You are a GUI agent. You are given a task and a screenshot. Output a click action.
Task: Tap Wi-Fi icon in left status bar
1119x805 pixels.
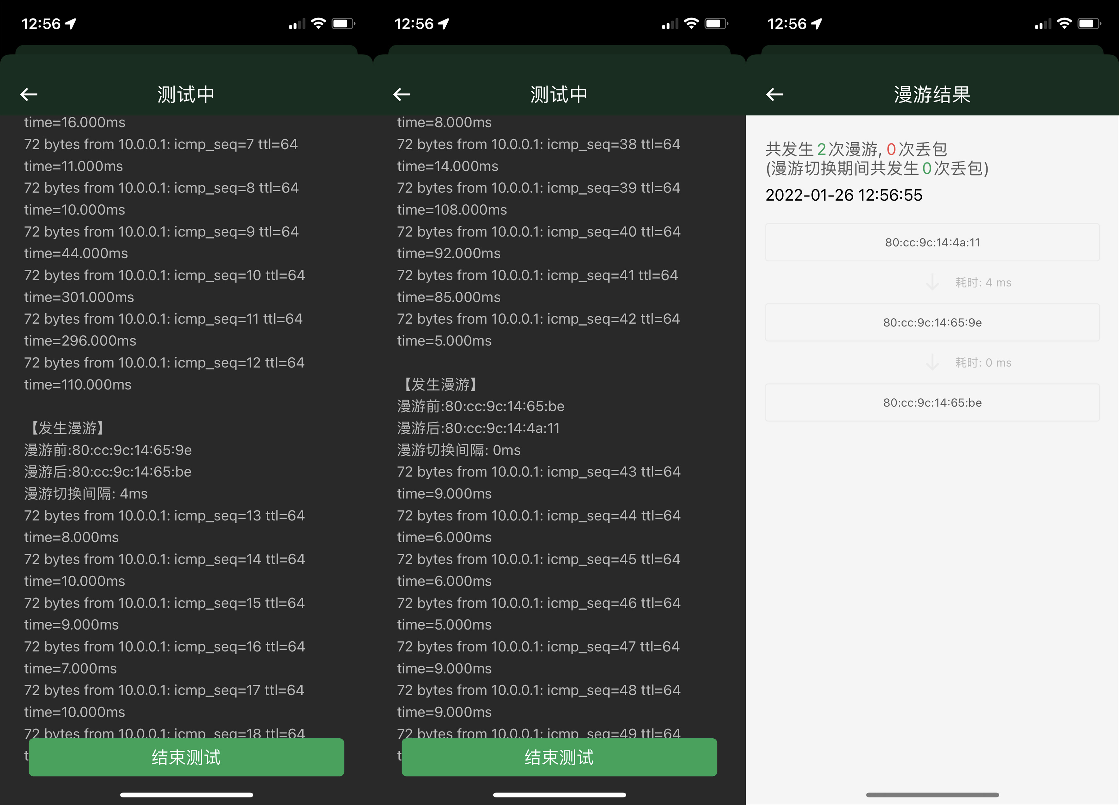click(319, 23)
